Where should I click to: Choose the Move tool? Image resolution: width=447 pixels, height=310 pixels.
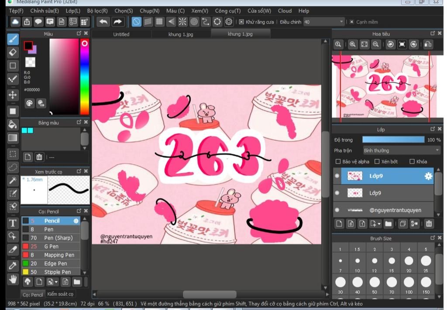13,95
